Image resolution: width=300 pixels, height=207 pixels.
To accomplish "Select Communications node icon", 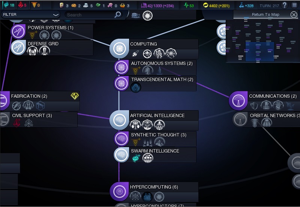I will (238, 101).
